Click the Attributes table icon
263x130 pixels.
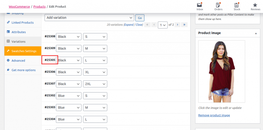click(8, 32)
